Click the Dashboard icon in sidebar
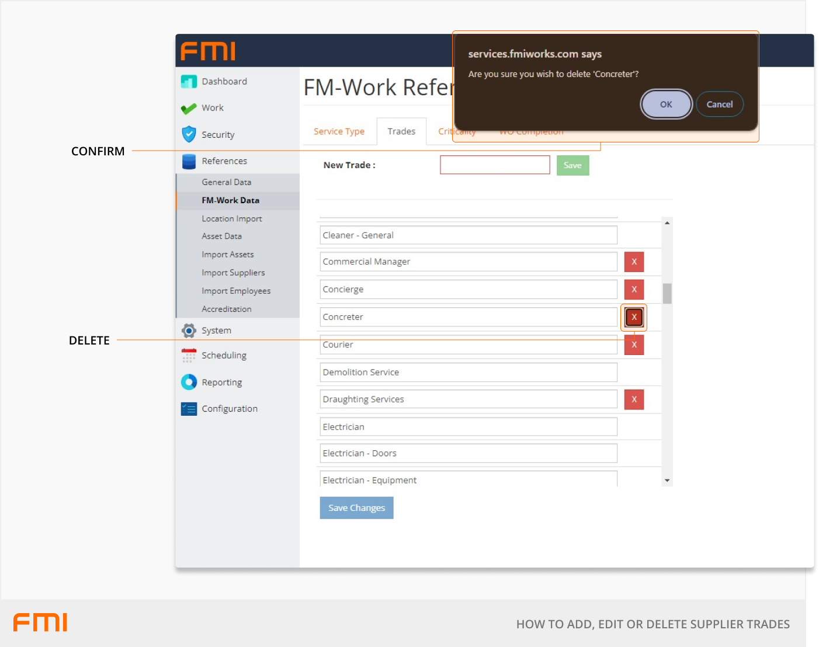819x647 pixels. point(189,82)
